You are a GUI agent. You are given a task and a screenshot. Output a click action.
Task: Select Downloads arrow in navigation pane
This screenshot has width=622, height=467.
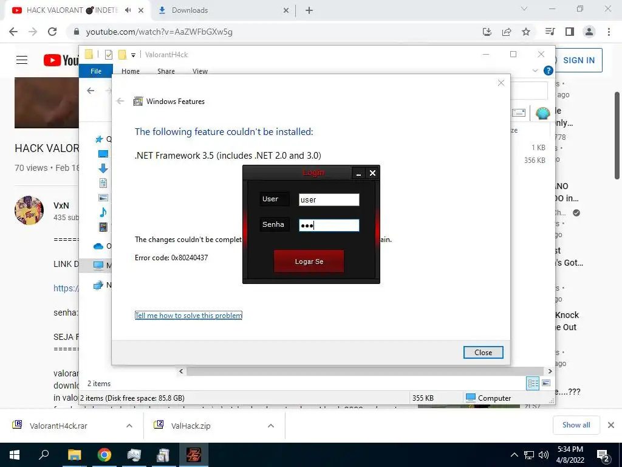coord(103,168)
